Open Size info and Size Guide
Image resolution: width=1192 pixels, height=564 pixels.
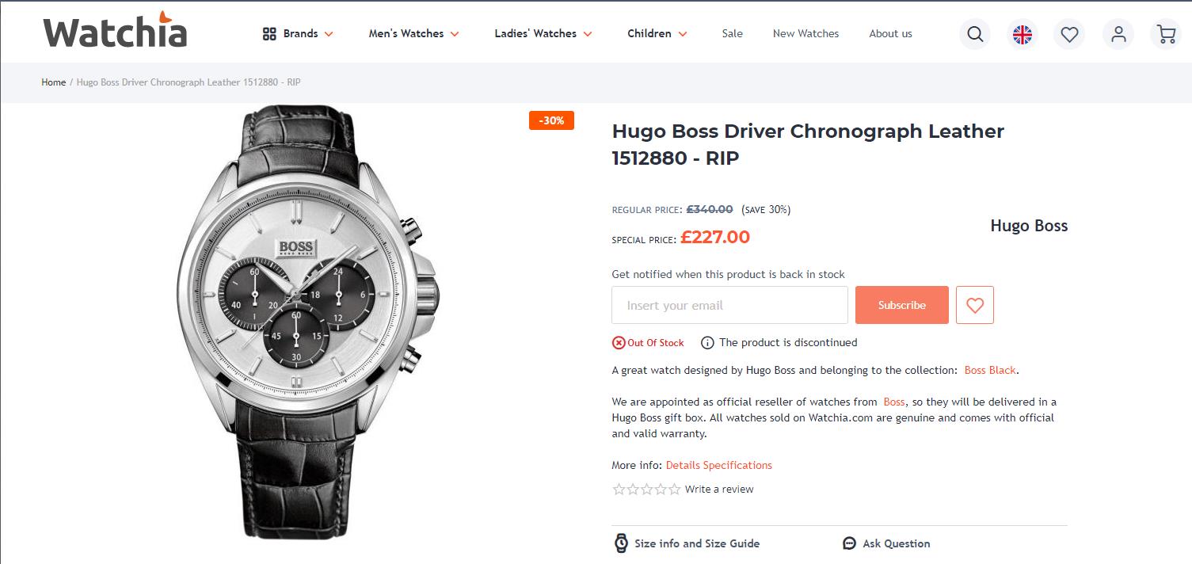click(687, 543)
